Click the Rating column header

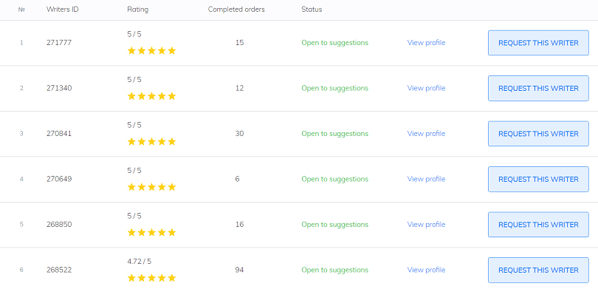[137, 10]
